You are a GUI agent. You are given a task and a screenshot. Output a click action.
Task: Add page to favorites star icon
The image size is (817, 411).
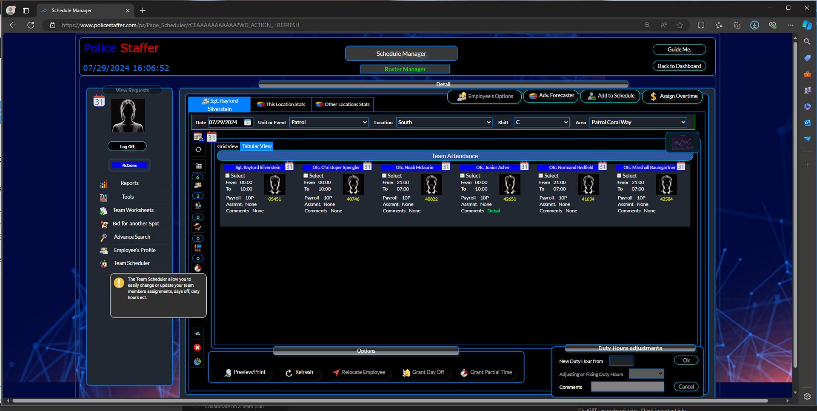680,25
